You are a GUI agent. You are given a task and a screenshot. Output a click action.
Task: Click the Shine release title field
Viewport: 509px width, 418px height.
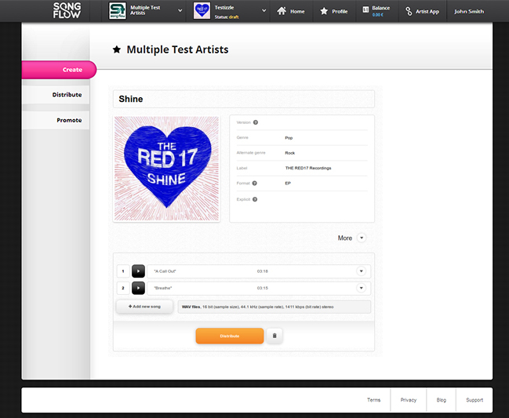click(x=244, y=99)
